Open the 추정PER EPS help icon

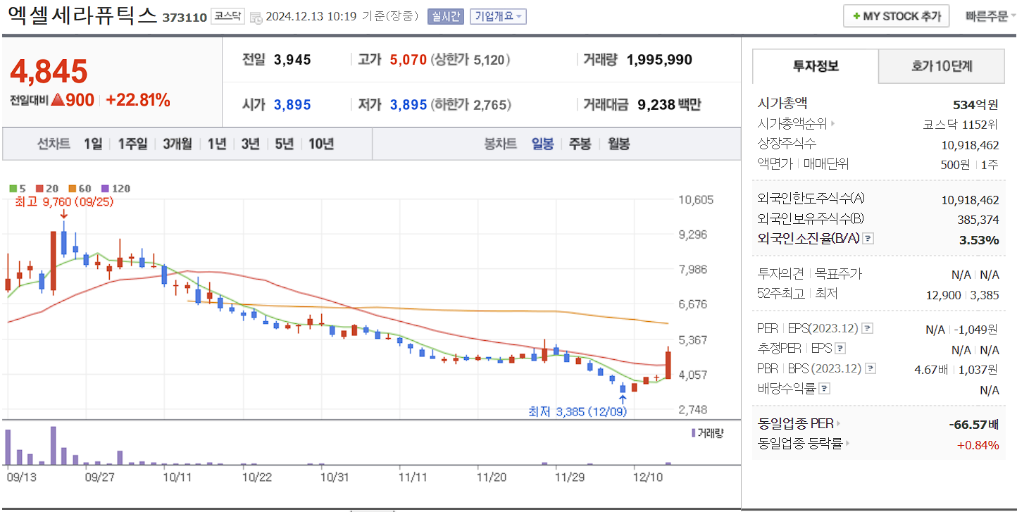tap(840, 349)
